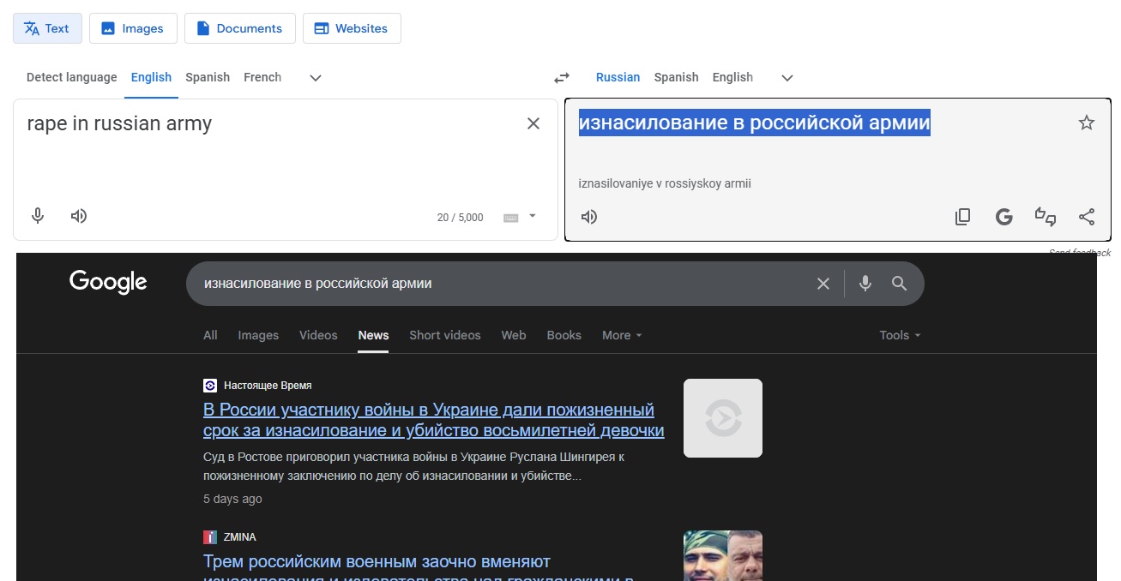Select the News results tab
Viewport: 1121px width, 581px height.
373,335
